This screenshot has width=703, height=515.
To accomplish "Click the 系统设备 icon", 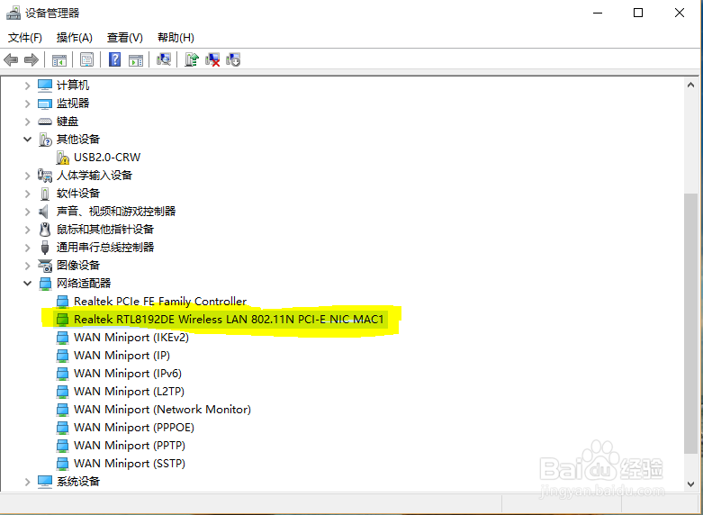I will [x=45, y=482].
